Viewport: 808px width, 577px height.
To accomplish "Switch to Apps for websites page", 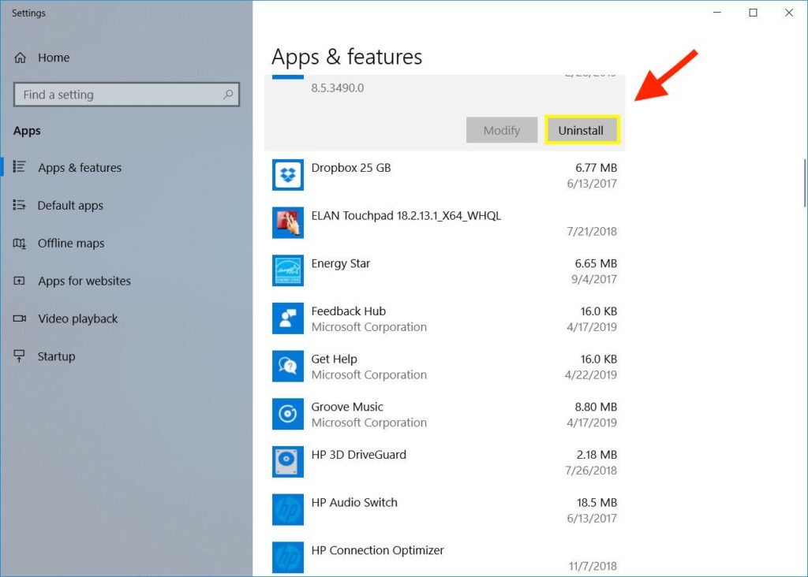I will pyautogui.click(x=84, y=281).
